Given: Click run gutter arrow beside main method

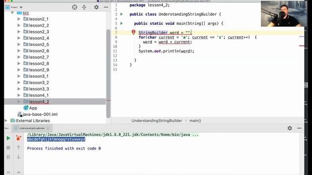Looking at the screenshot, I should [121, 23].
